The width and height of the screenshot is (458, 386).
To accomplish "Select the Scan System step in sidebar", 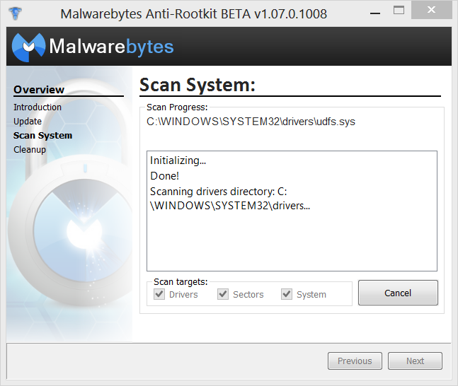I will click(42, 136).
